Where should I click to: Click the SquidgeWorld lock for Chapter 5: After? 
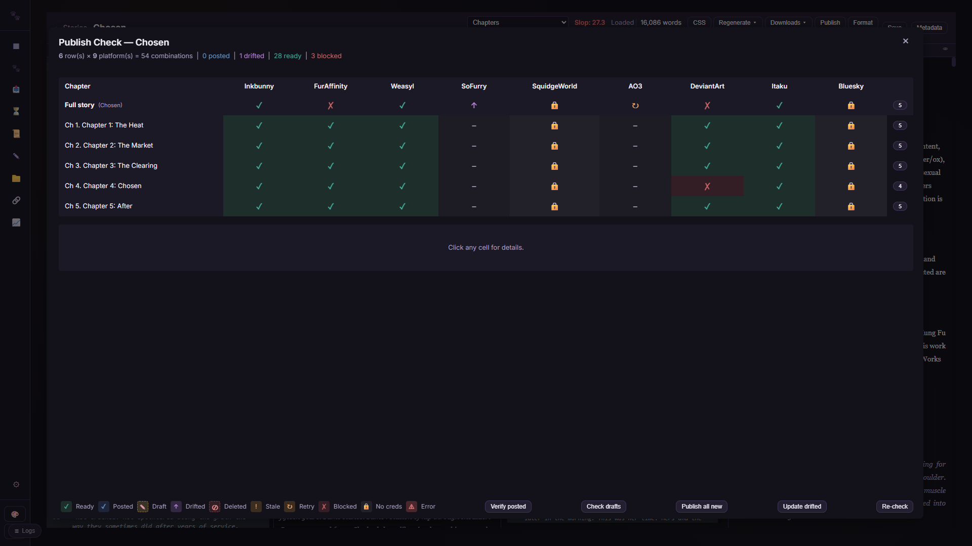(554, 206)
